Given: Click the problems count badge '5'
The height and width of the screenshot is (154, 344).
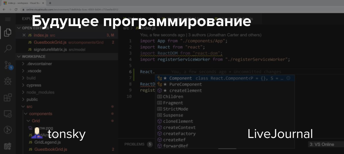Looking at the screenshot, I should pos(150,144).
